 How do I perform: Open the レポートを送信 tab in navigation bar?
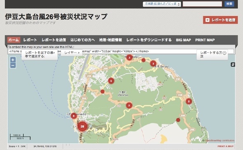[x=54, y=40]
